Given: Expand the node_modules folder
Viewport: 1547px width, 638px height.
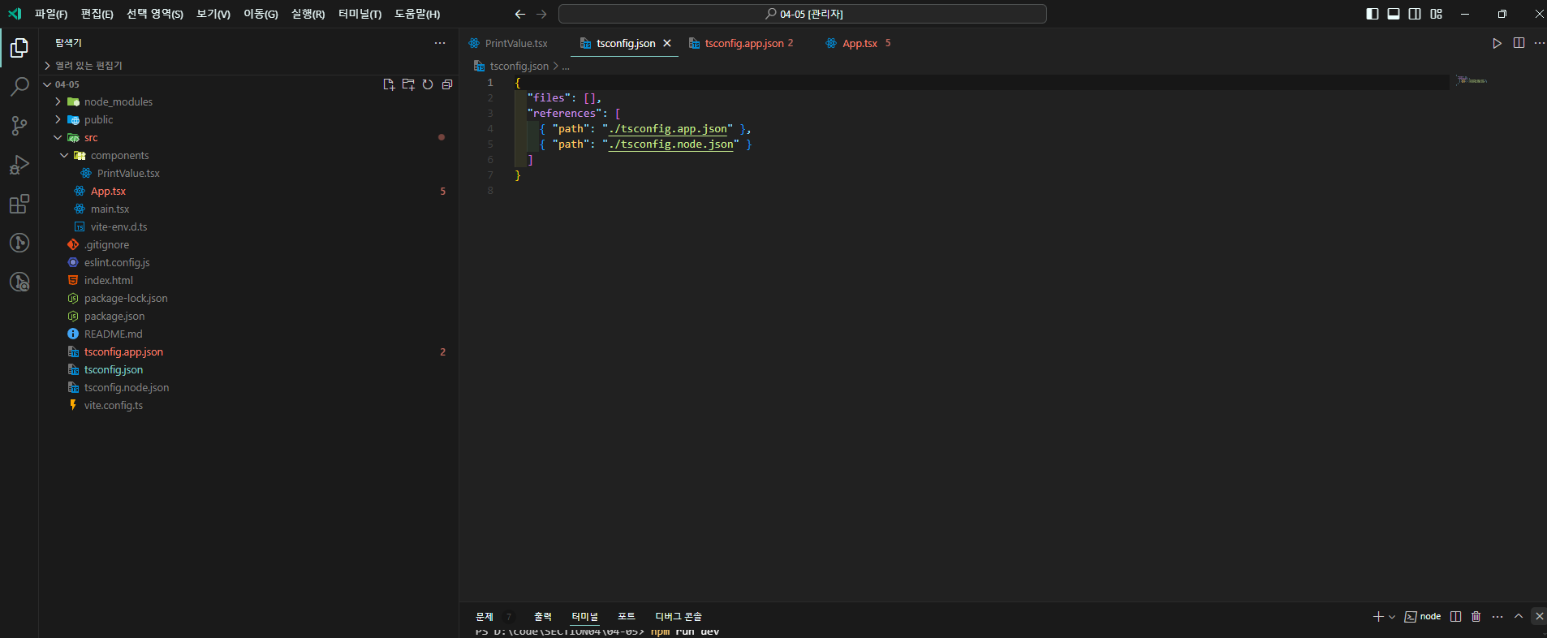Looking at the screenshot, I should [x=118, y=102].
